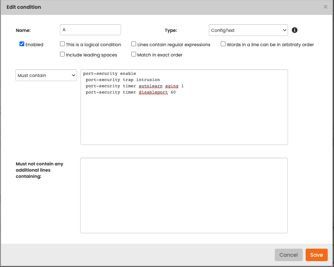334x267 pixels.
Task: Save the condition
Action: 316,255
